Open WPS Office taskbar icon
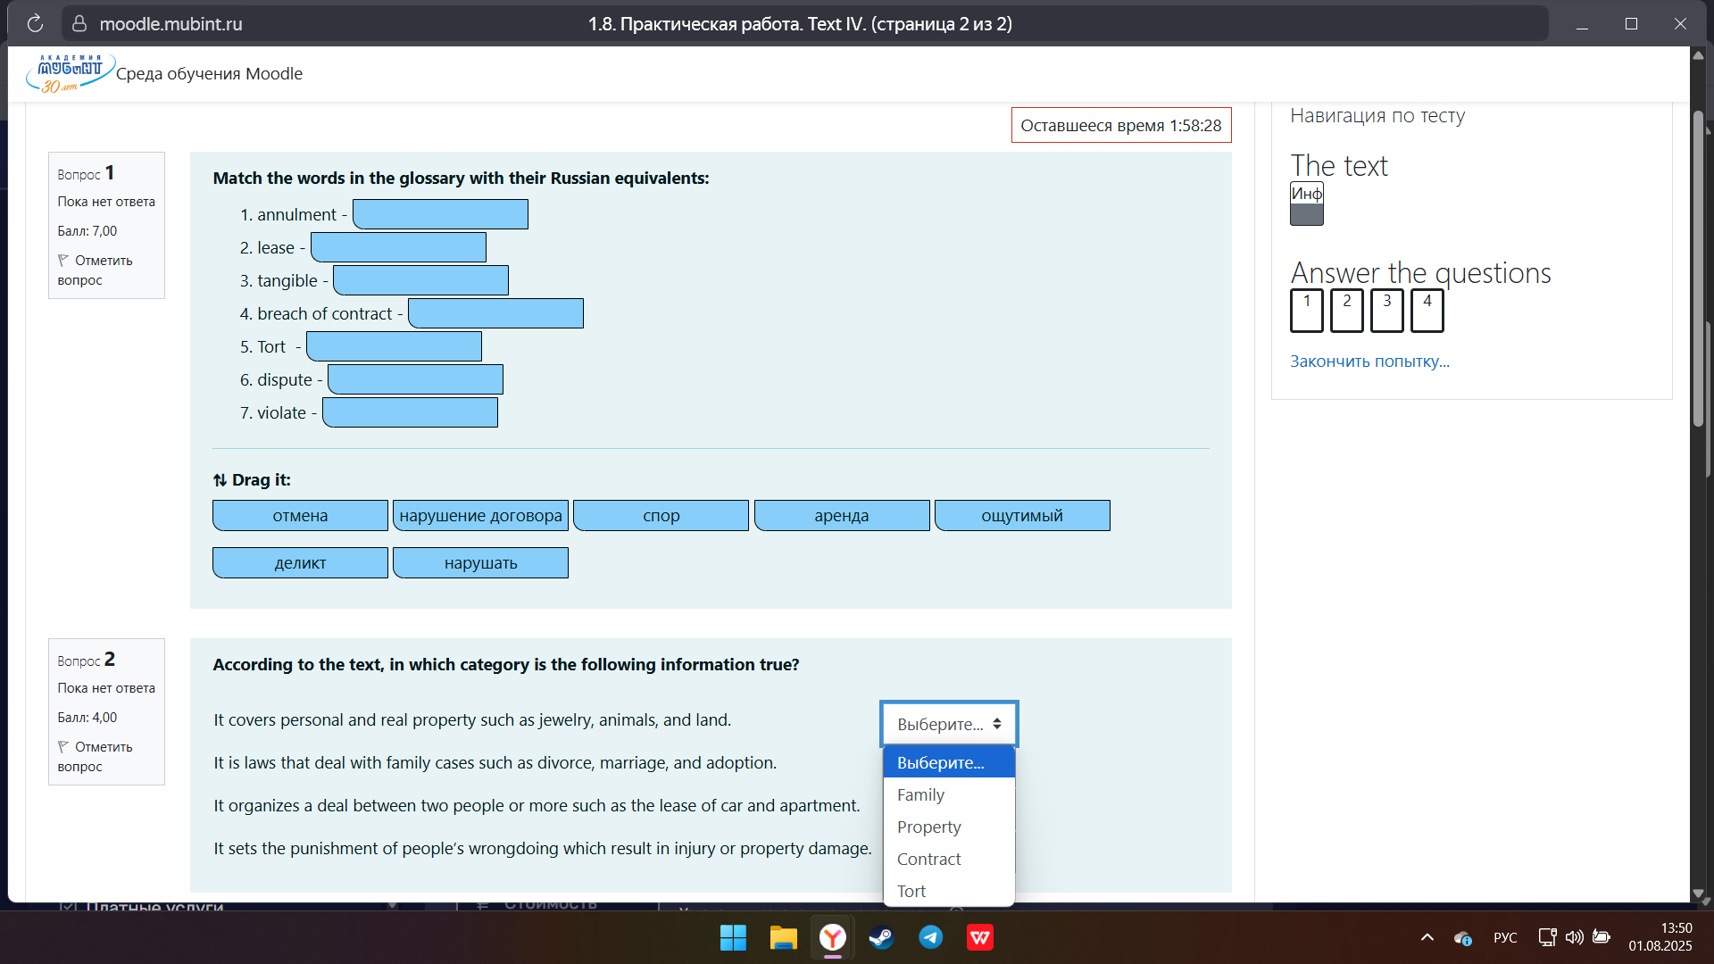 tap(980, 937)
